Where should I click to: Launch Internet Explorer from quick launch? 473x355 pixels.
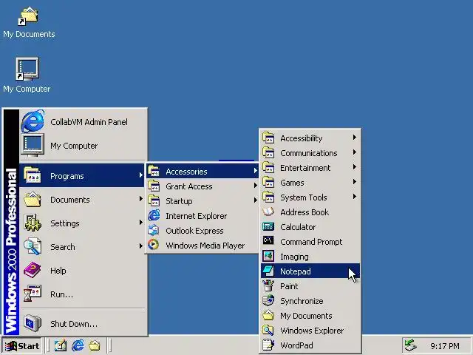pyautogui.click(x=78, y=345)
